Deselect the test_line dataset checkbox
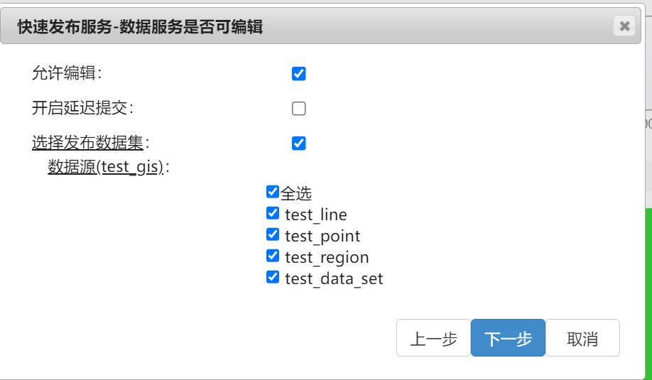This screenshot has height=380, width=652. 272,213
